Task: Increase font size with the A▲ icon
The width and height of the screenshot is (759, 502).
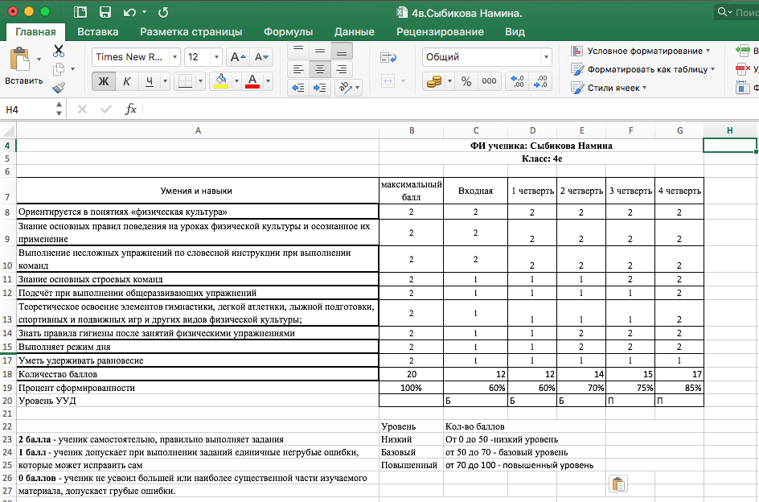Action: [238, 57]
